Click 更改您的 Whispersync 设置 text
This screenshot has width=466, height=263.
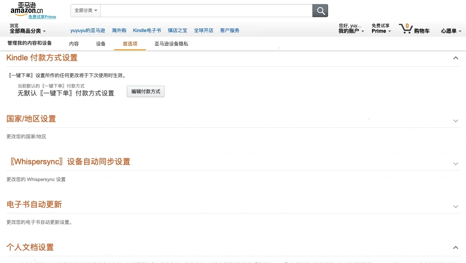(36, 180)
